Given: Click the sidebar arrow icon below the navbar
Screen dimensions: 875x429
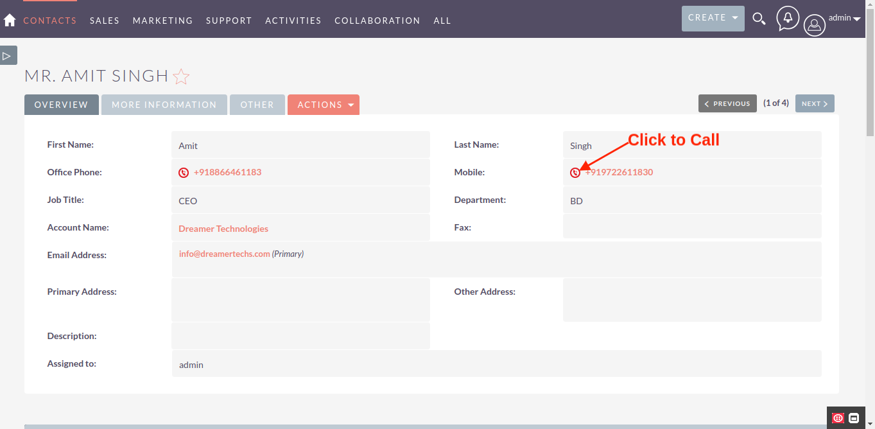Looking at the screenshot, I should (x=8, y=55).
